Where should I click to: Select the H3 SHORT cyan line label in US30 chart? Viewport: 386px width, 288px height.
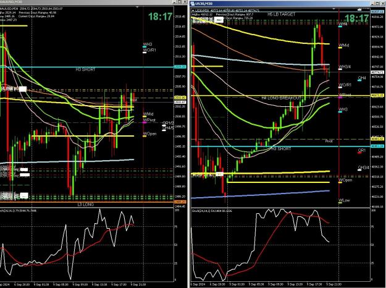click(281, 149)
